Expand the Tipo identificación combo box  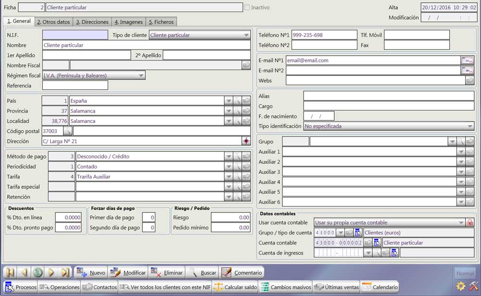[x=470, y=126]
